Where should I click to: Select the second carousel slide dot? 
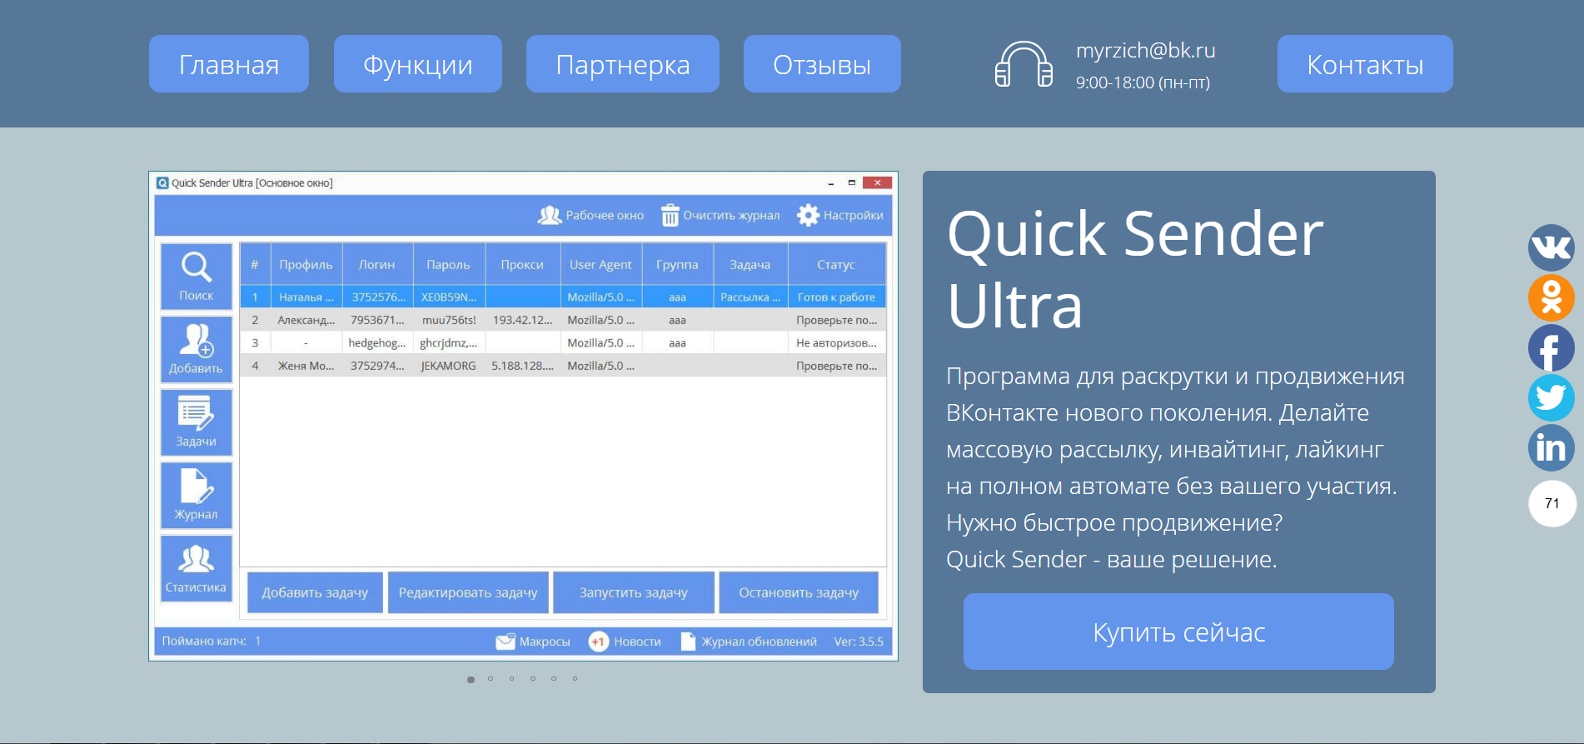pos(491,679)
